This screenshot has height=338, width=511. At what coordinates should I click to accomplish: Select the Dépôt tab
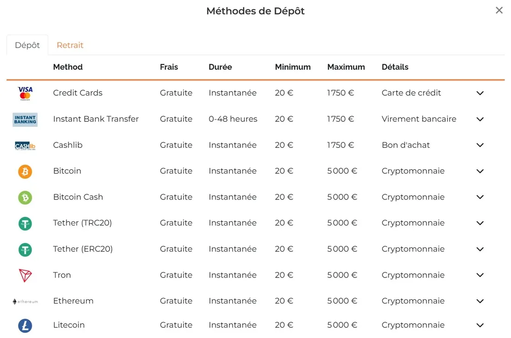(27, 45)
